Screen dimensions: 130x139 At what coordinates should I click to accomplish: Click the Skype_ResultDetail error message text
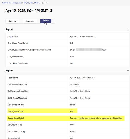point(96,118)
